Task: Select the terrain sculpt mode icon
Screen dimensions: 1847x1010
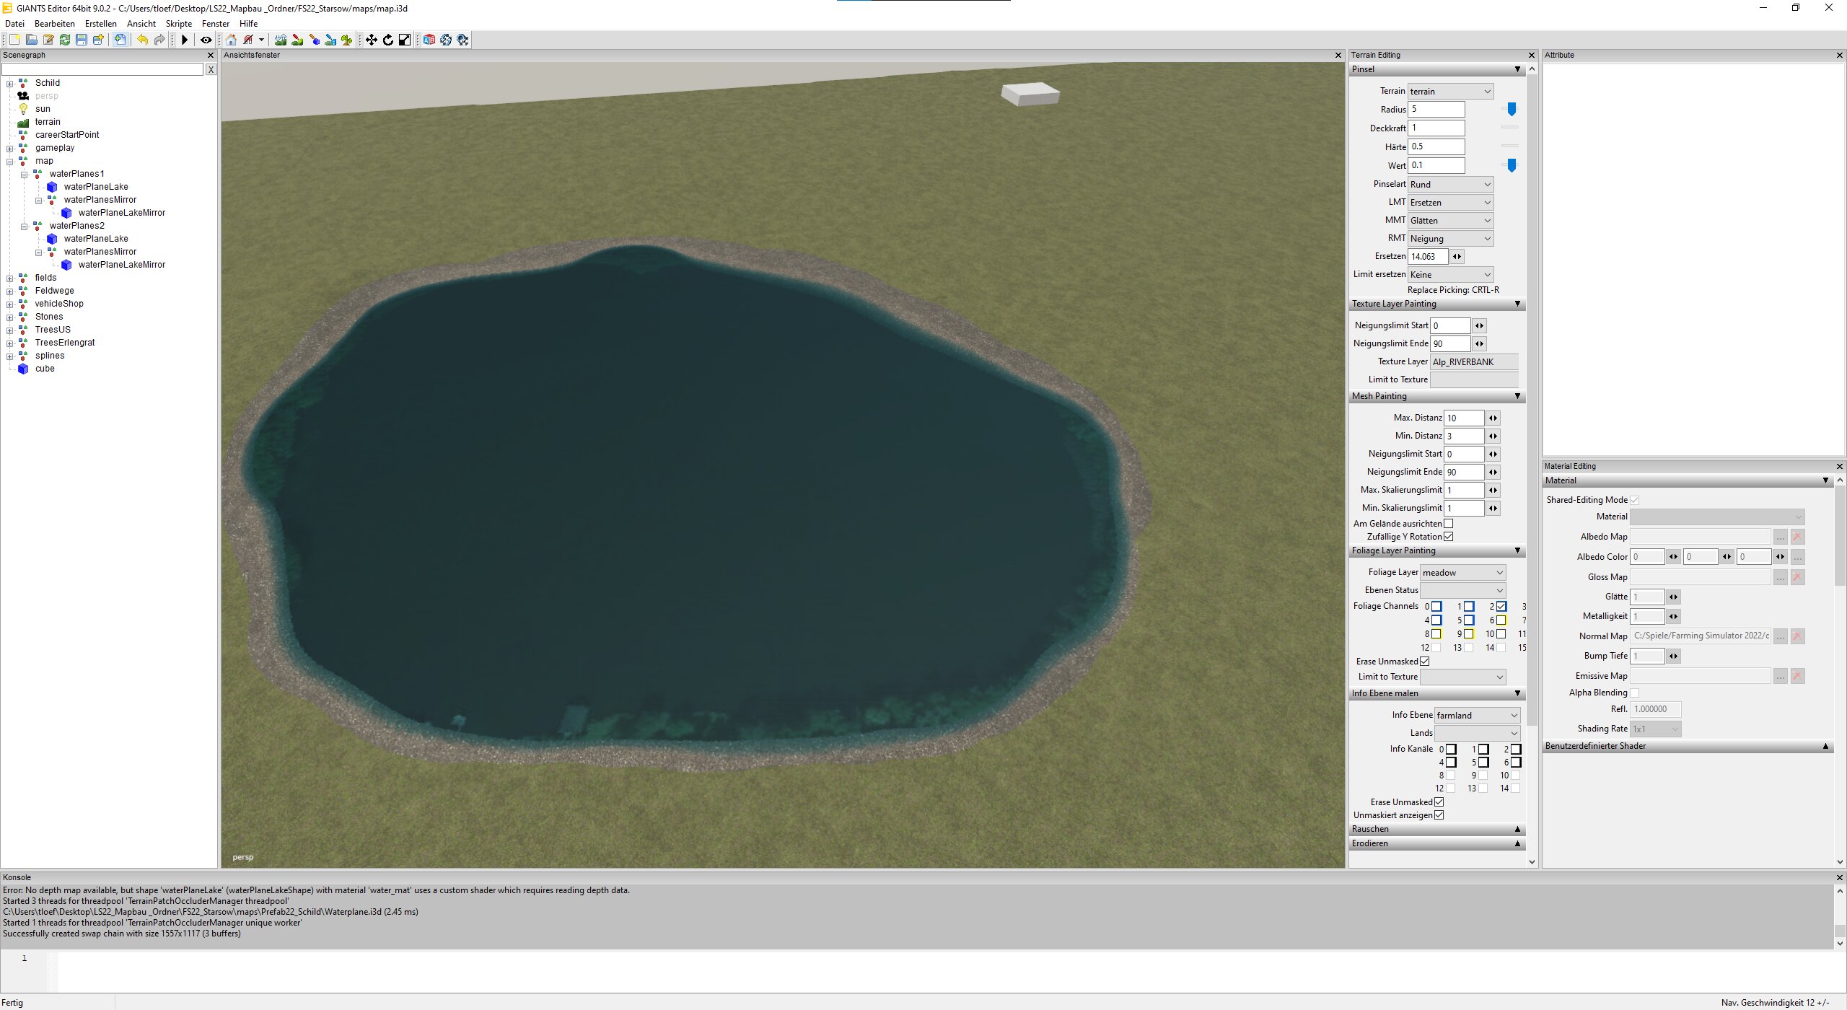Action: (281, 40)
